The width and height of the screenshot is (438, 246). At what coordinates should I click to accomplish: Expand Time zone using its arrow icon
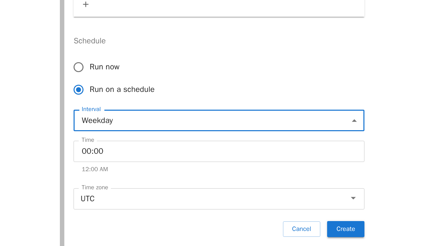click(353, 199)
